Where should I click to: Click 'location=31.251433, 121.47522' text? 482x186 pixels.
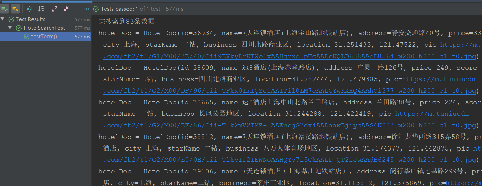(x=357, y=45)
